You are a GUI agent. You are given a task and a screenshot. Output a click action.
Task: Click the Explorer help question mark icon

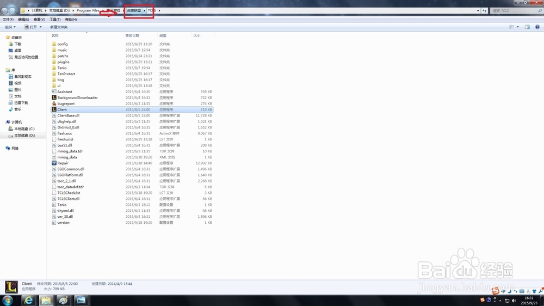coord(537,27)
